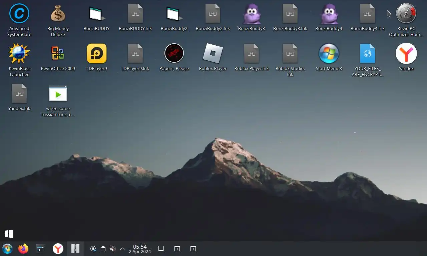Expand the hidden system tray icons arrow
Image resolution: width=427 pixels, height=256 pixels.
122,249
